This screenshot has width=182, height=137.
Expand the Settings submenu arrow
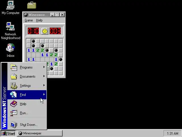tap(44, 85)
